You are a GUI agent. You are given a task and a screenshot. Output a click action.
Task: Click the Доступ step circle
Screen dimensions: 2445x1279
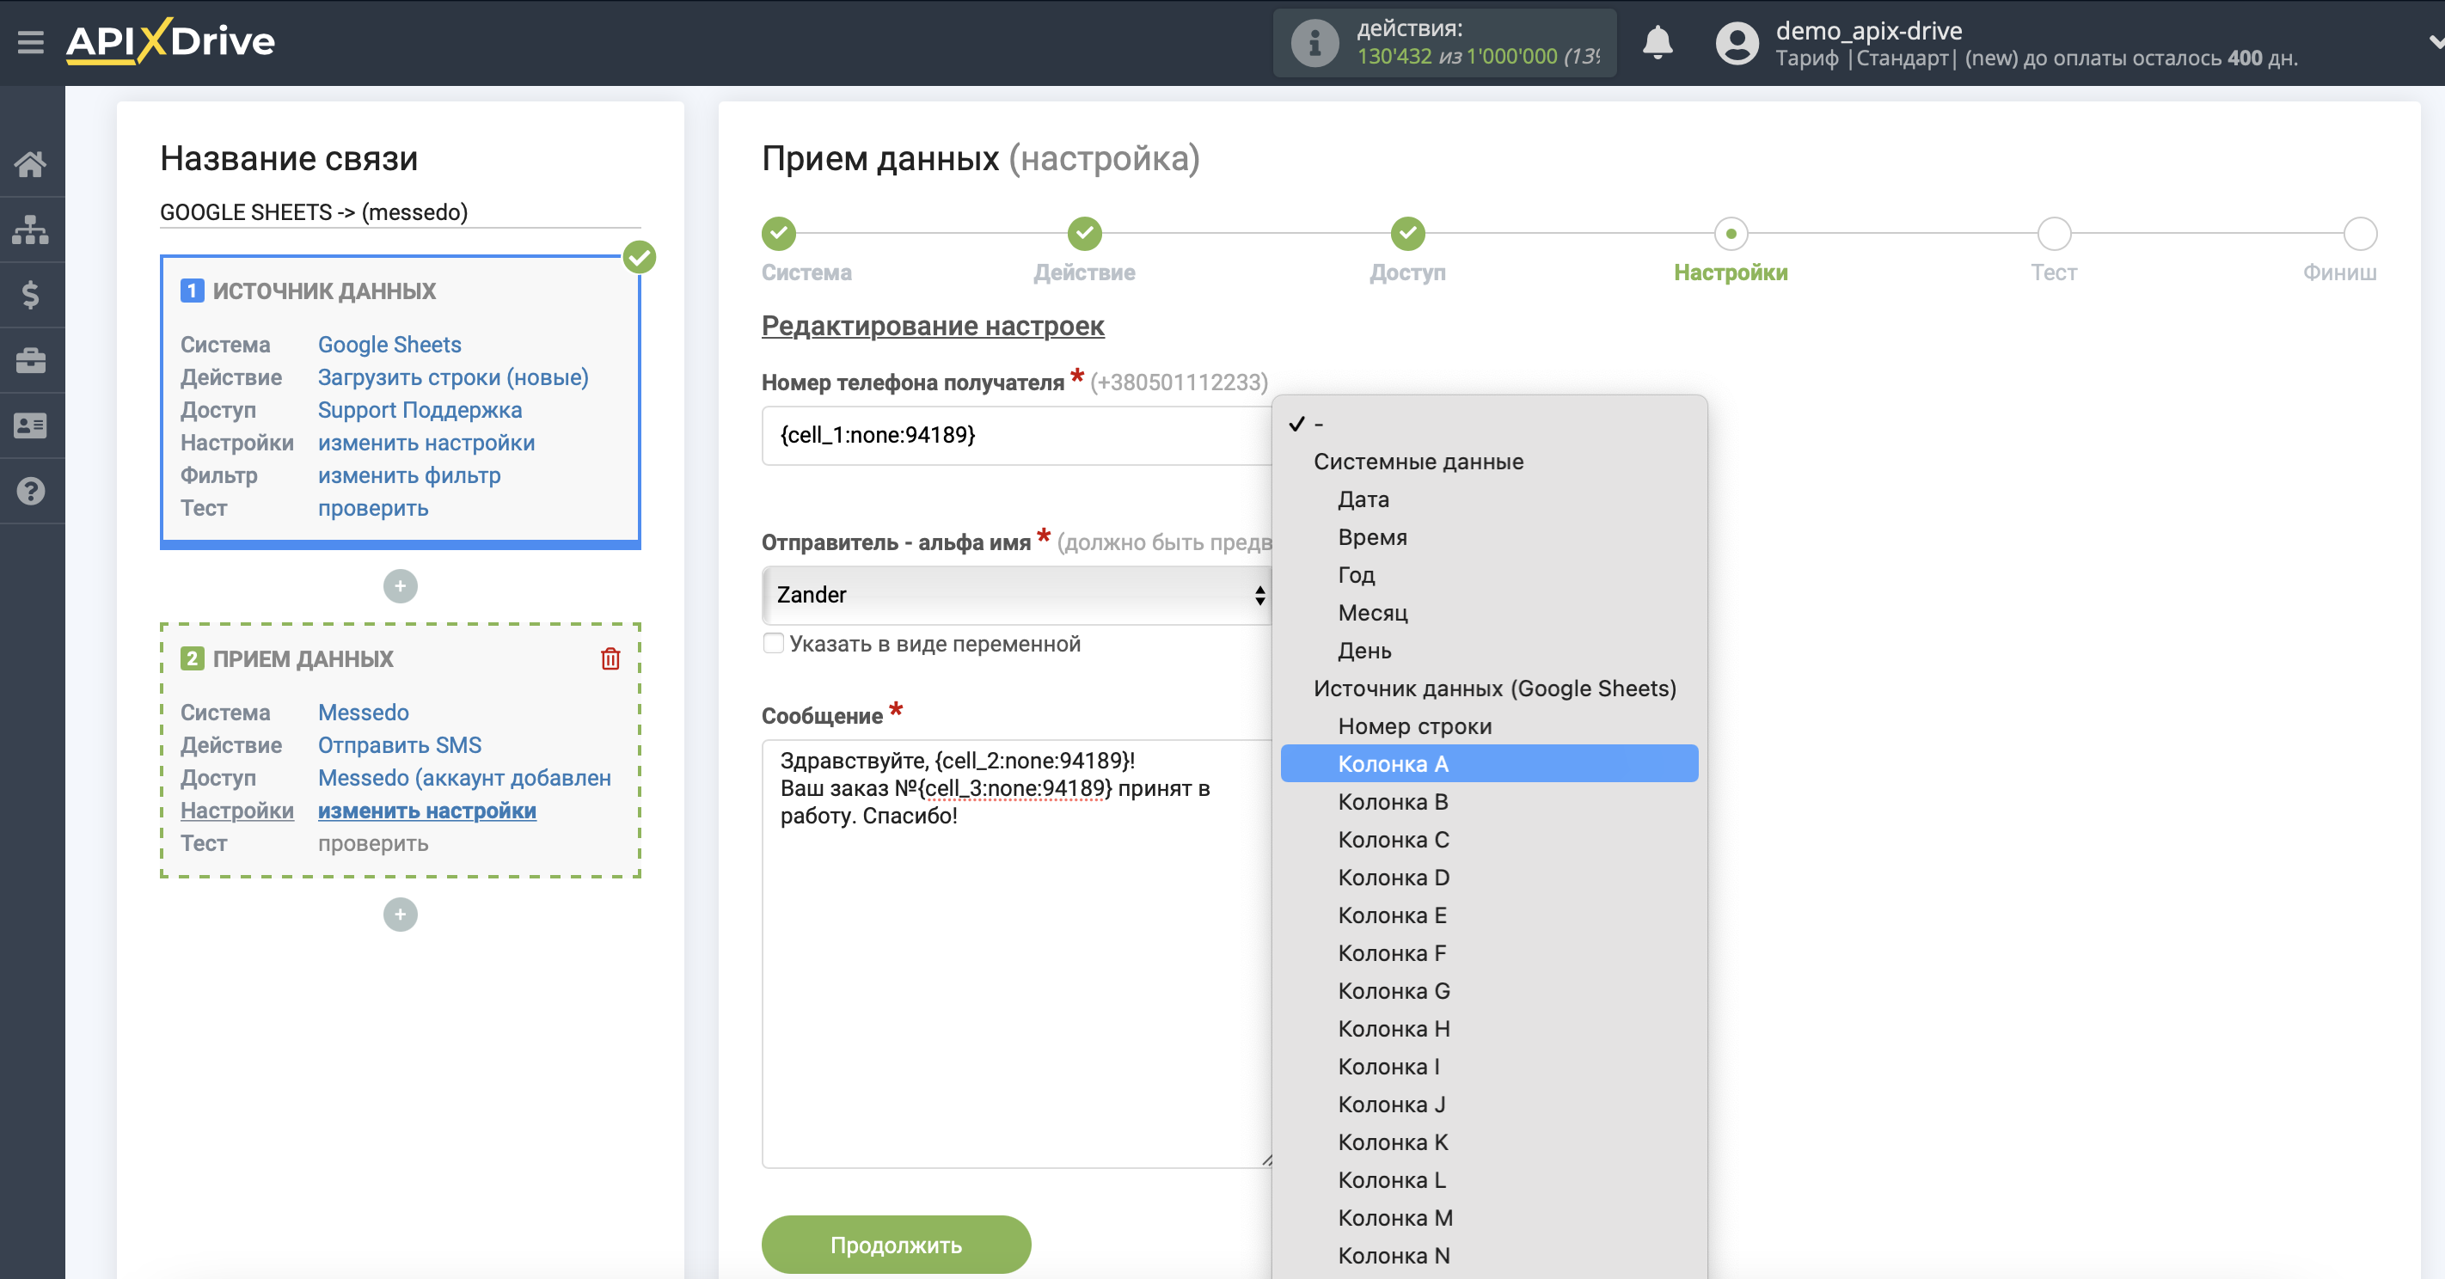tap(1407, 232)
